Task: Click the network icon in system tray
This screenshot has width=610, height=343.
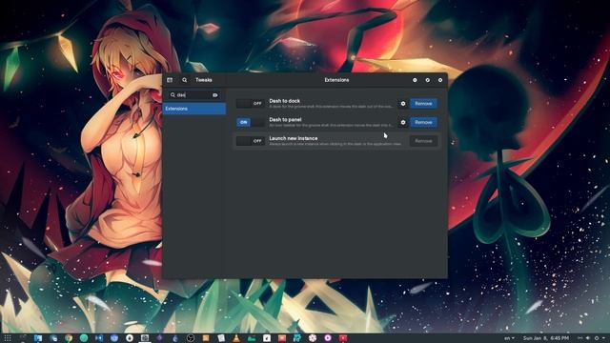Action: [579, 338]
